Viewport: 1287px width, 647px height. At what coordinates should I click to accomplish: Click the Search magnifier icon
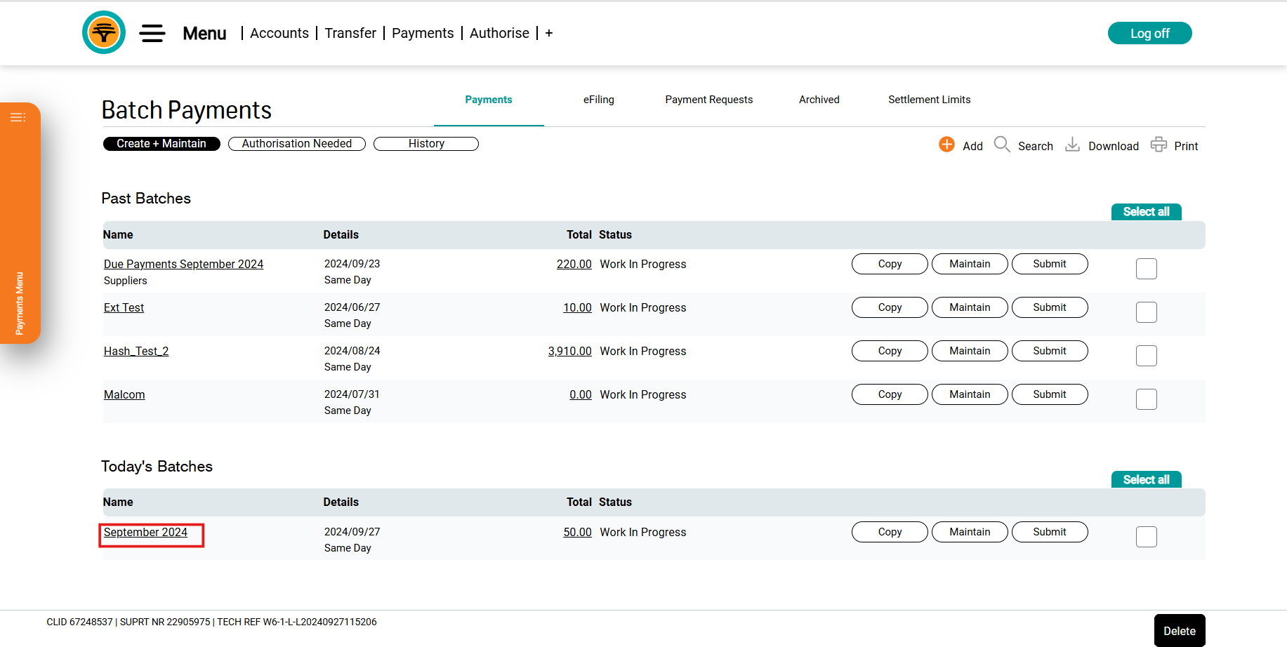click(1002, 145)
